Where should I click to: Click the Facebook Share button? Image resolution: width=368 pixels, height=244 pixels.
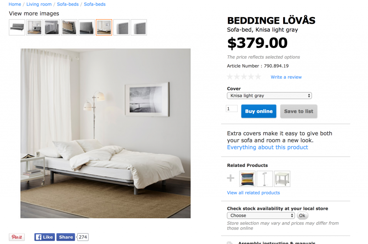click(66, 237)
